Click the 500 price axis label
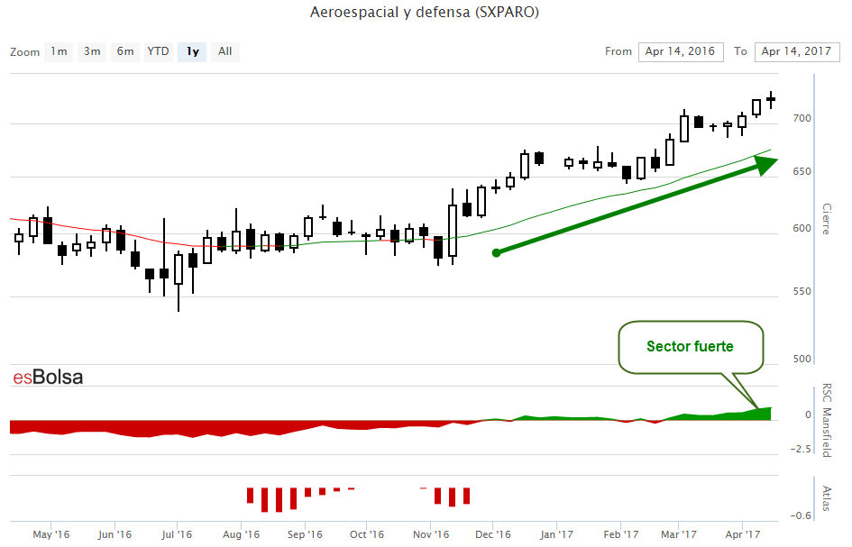This screenshot has width=852, height=547. click(802, 359)
